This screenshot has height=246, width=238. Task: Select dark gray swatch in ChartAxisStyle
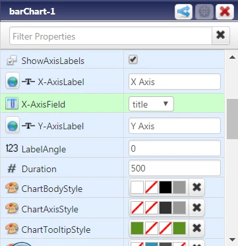click(165, 208)
